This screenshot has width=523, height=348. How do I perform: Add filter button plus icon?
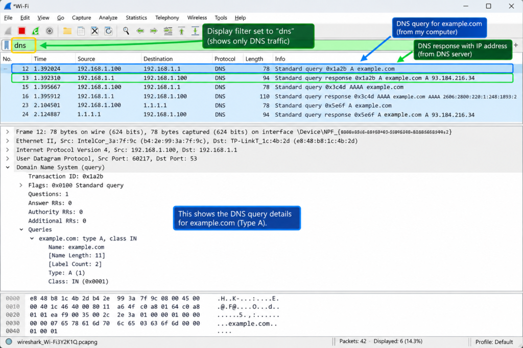pos(516,45)
